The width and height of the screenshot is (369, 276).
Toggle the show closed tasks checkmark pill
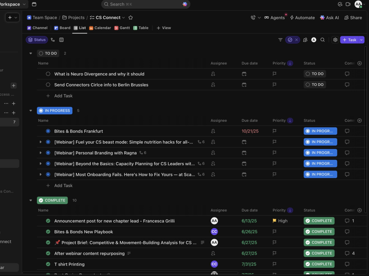(290, 40)
